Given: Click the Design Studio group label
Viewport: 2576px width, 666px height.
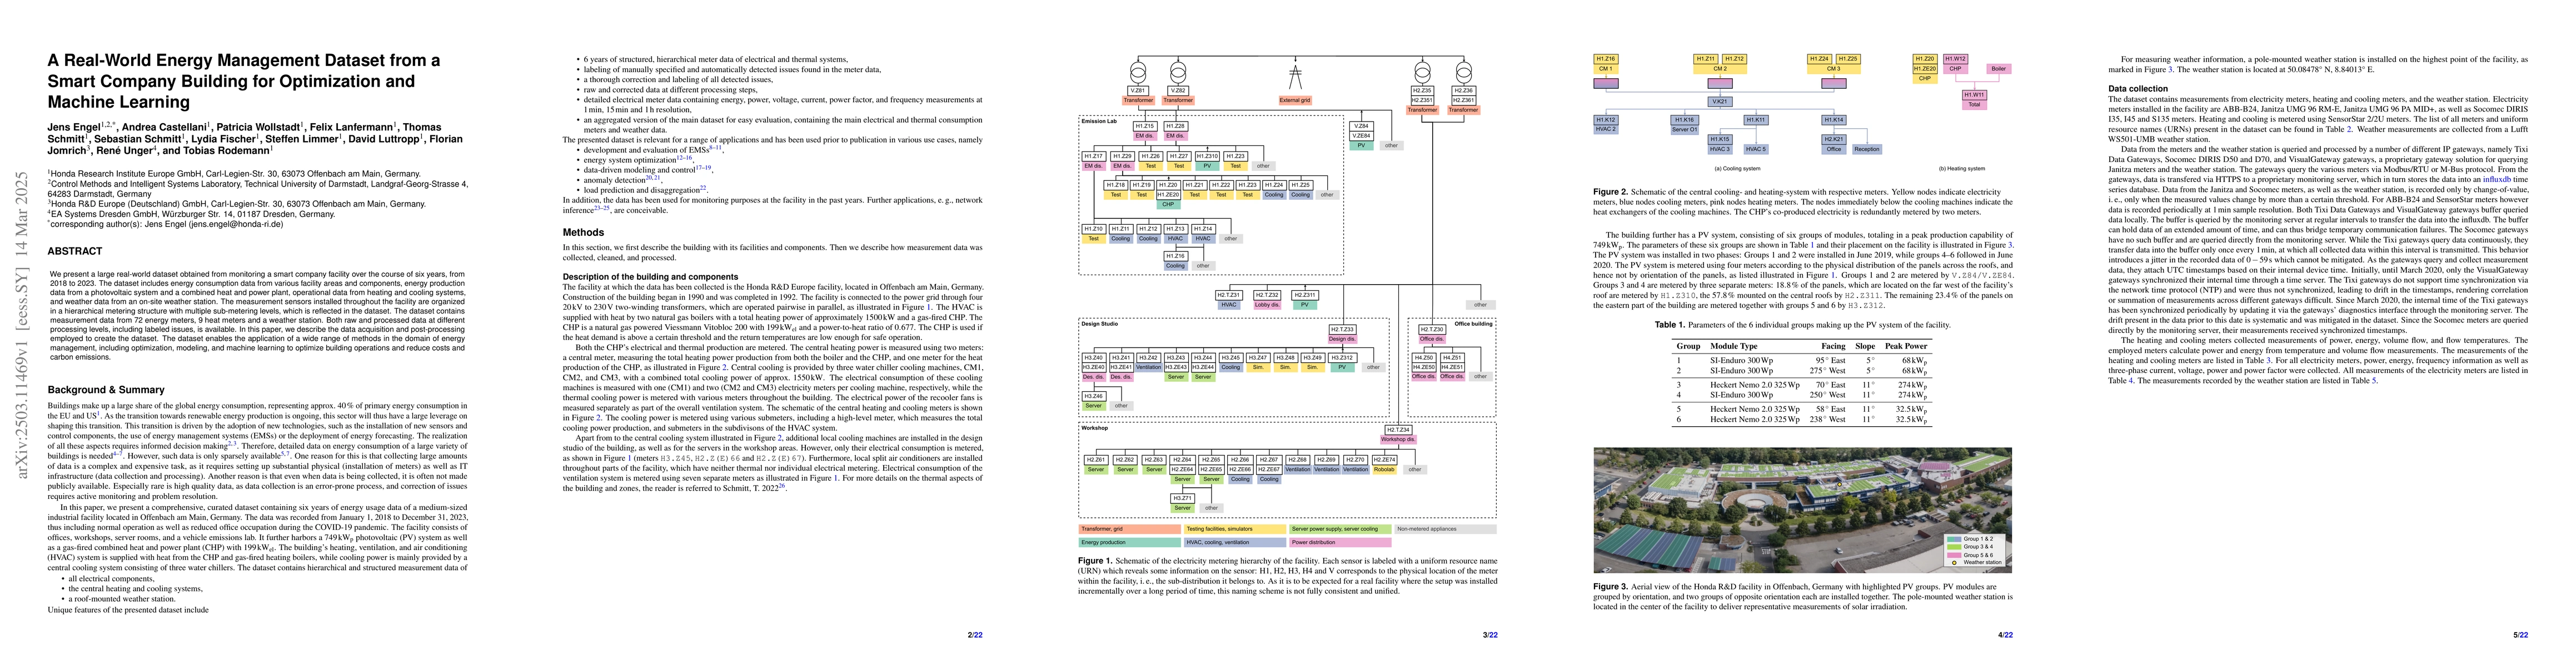Looking at the screenshot, I should click(x=1100, y=324).
